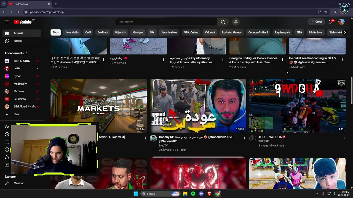The width and height of the screenshot is (353, 198).
Task: Select the Jeux vidéo filter chip
Action: coord(72,32)
